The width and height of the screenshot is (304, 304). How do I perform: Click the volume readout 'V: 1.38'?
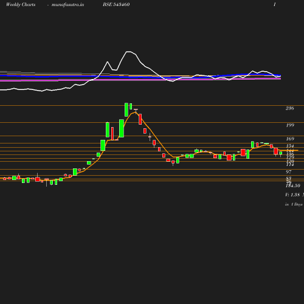pos(292,195)
